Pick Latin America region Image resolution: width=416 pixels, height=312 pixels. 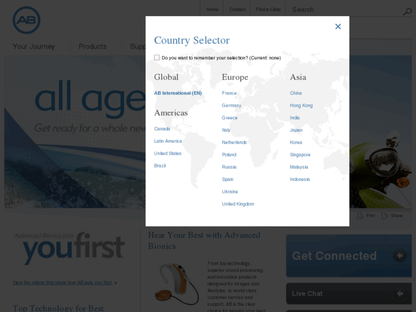tap(168, 141)
